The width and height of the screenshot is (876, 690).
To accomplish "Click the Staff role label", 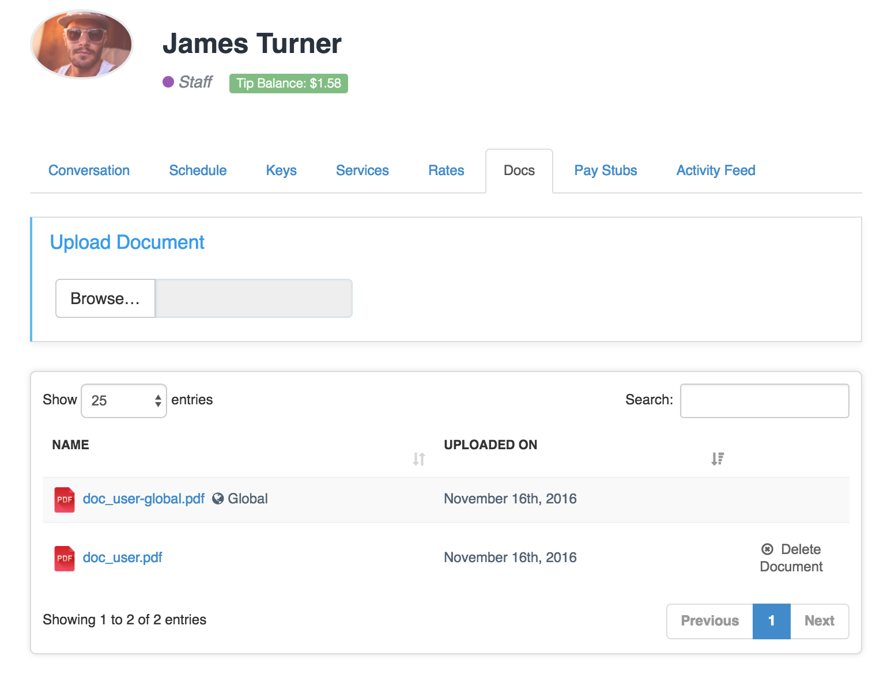I will pyautogui.click(x=195, y=82).
